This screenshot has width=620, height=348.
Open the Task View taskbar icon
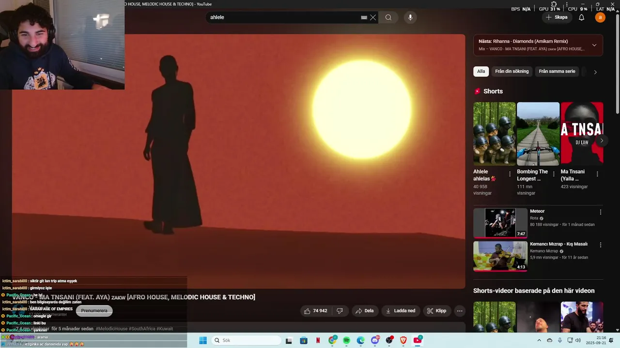click(x=289, y=340)
